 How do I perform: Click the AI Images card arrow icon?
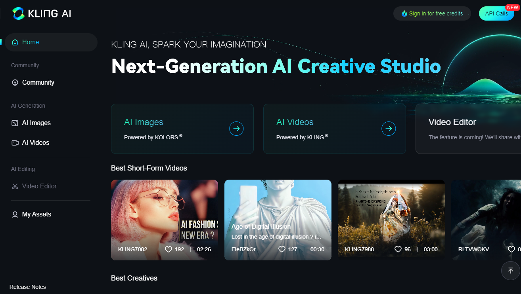(x=236, y=129)
